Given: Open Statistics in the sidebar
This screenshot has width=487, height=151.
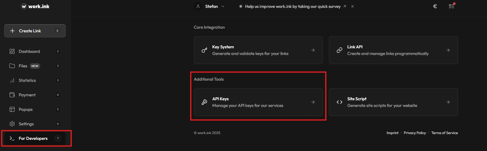Looking at the screenshot, I should [x=27, y=80].
